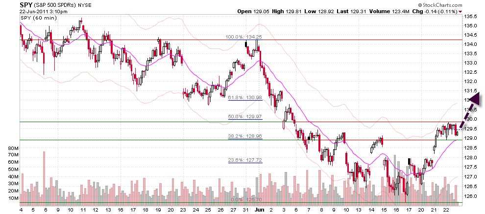Click the 131.5 price axis label

(x=470, y=91)
